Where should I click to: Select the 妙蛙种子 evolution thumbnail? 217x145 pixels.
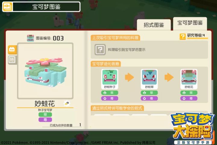[x=110, y=79]
